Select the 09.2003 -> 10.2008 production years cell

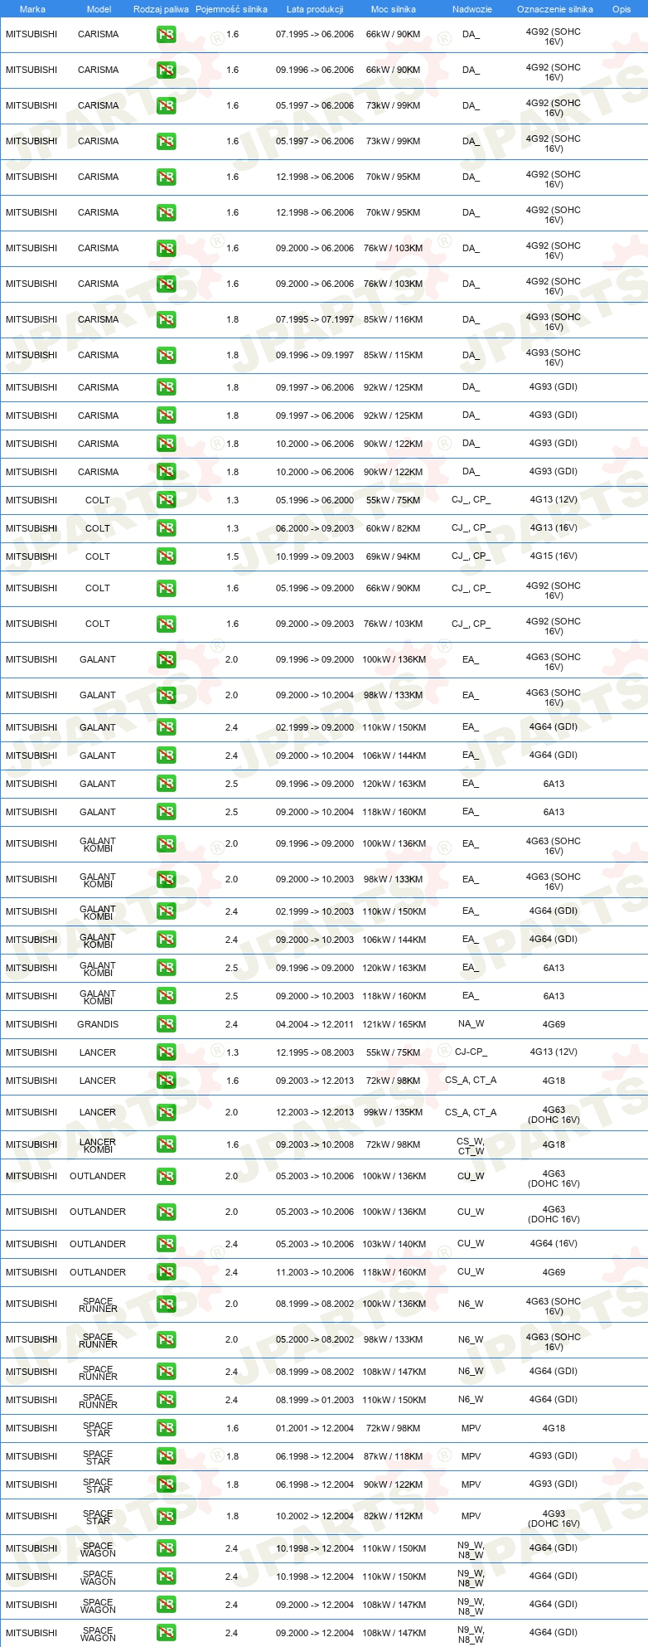[315, 1144]
